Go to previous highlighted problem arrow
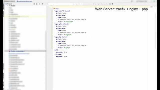The height and width of the screenshot is (90, 160). click(154, 7)
